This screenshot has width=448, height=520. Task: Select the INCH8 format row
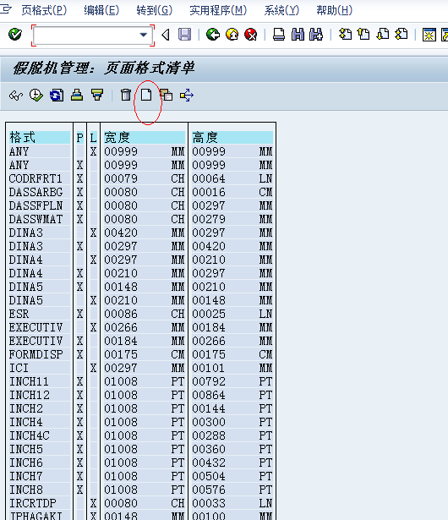point(140,490)
